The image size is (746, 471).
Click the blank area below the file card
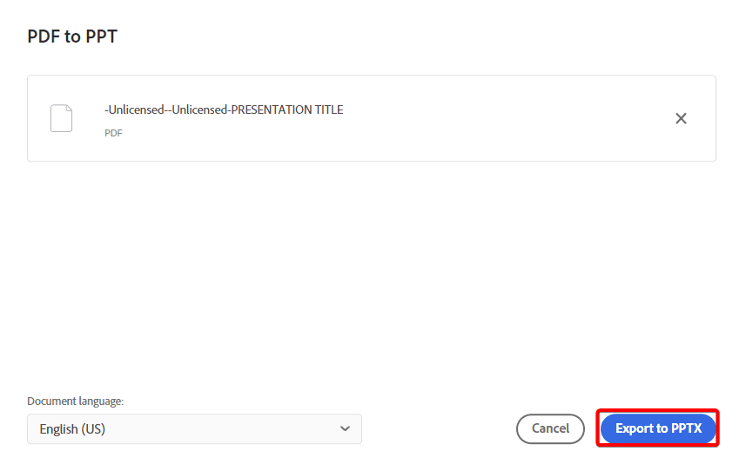pos(371,275)
